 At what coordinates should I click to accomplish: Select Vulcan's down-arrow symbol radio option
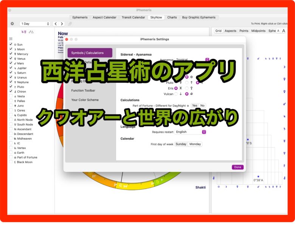pyautogui.click(x=176, y=94)
